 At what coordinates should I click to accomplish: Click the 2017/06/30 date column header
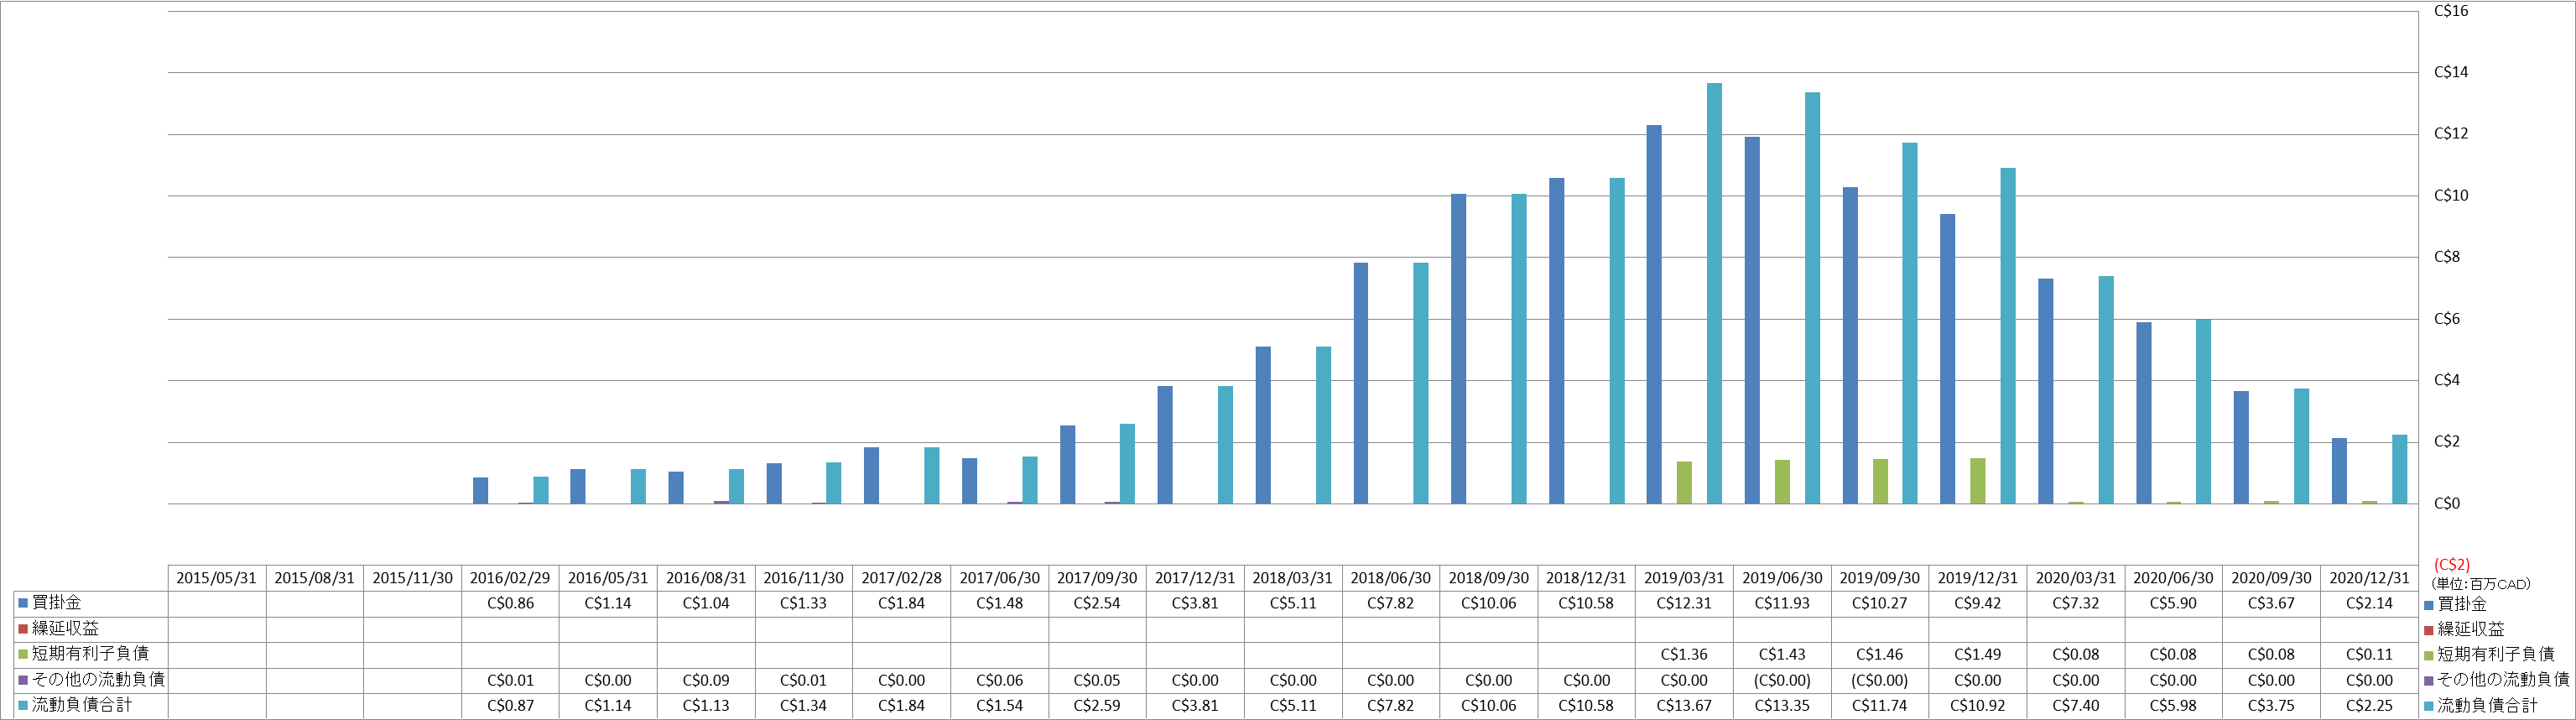1000,578
